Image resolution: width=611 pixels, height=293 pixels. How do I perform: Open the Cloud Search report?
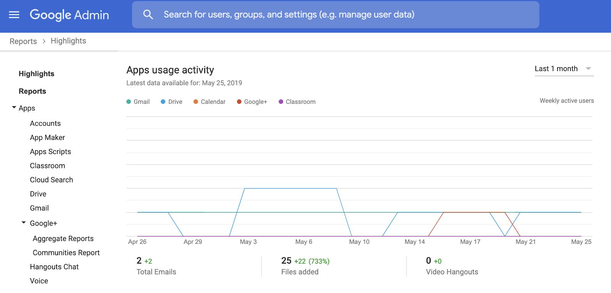[52, 180]
